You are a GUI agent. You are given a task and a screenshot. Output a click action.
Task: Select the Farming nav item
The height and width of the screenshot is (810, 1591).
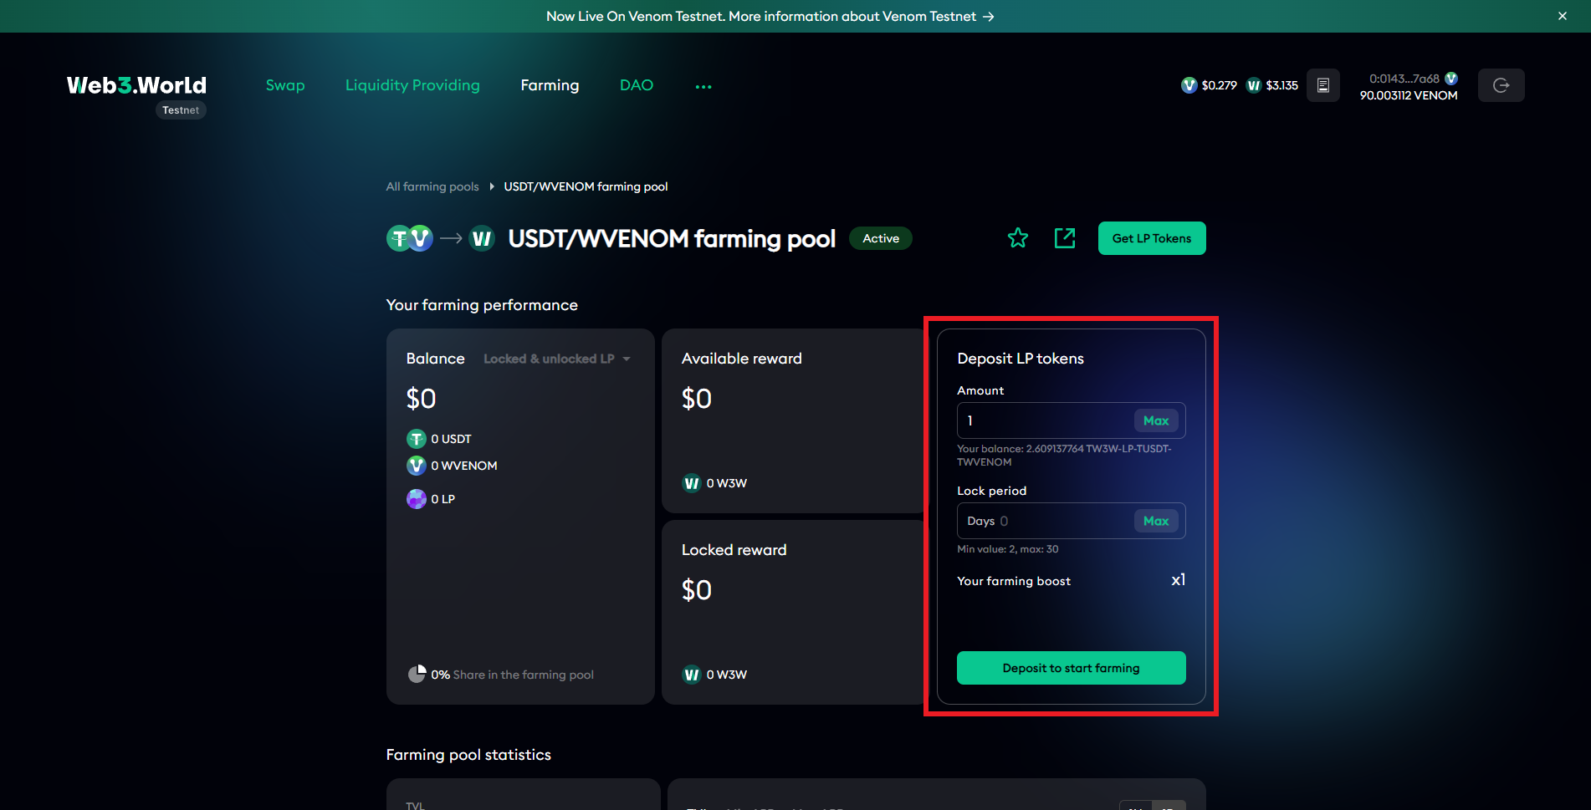click(x=550, y=85)
